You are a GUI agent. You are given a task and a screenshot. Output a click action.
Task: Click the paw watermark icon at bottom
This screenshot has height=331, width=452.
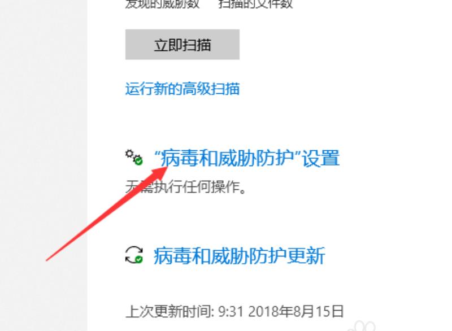click(361, 326)
